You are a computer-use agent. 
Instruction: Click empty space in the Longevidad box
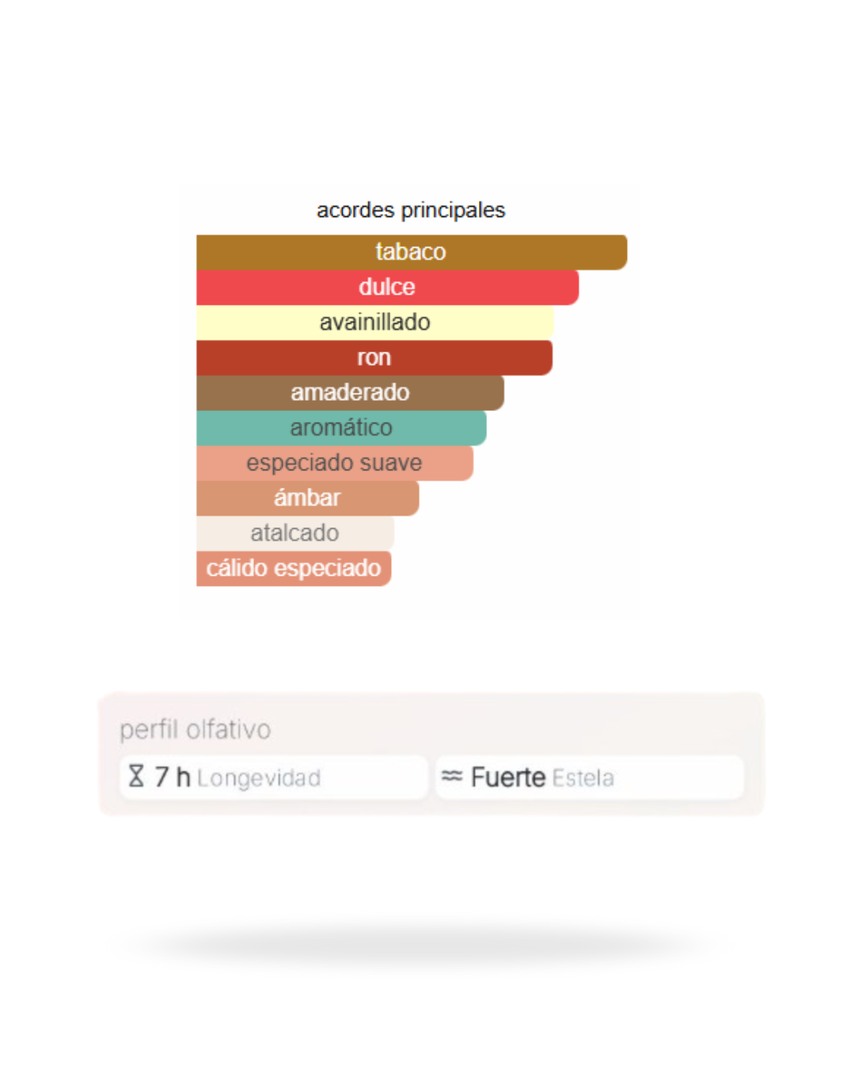coord(376,778)
